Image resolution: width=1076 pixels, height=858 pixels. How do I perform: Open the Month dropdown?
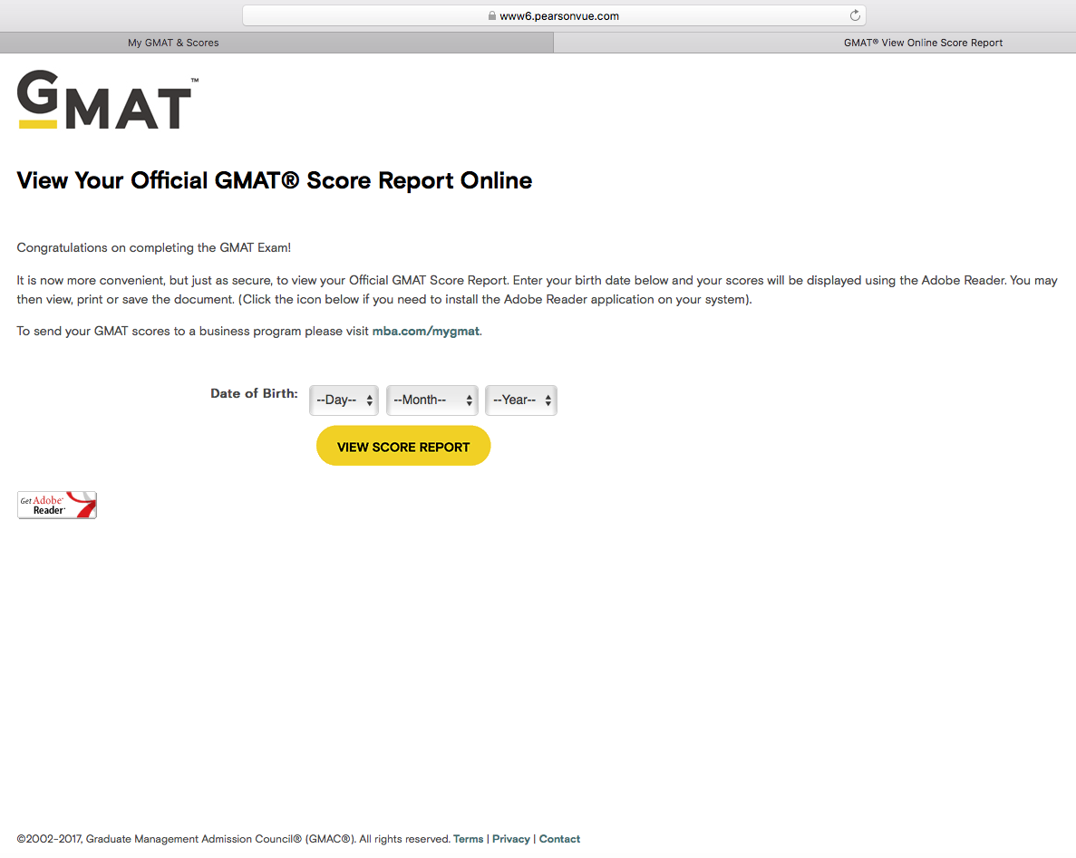pyautogui.click(x=431, y=400)
